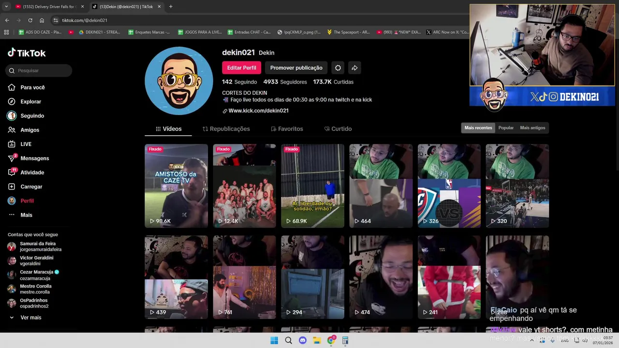Open Carregar upload page

pyautogui.click(x=25, y=187)
